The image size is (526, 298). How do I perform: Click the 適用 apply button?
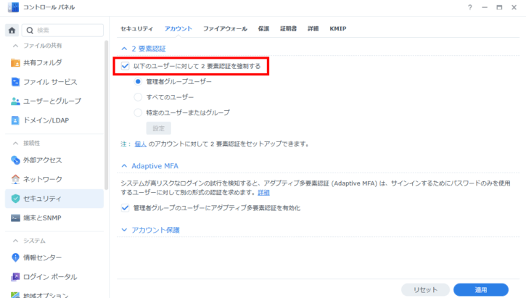(480, 289)
